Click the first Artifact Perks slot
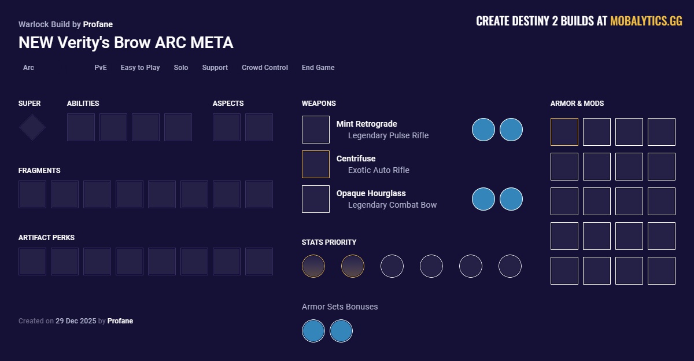694x361 pixels. tap(32, 261)
